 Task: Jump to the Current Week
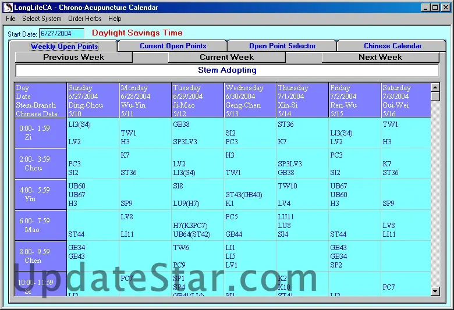click(226, 57)
